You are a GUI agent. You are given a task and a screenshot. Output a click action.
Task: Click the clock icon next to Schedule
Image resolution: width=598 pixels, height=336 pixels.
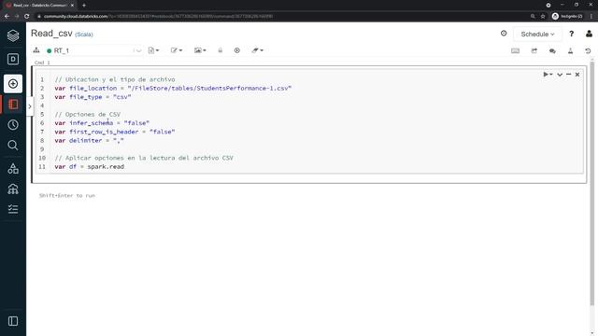click(504, 34)
